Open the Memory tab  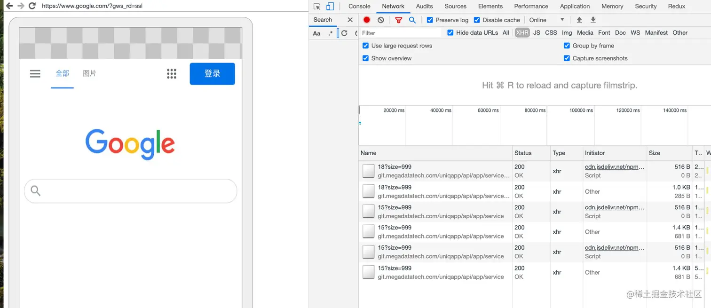click(612, 6)
